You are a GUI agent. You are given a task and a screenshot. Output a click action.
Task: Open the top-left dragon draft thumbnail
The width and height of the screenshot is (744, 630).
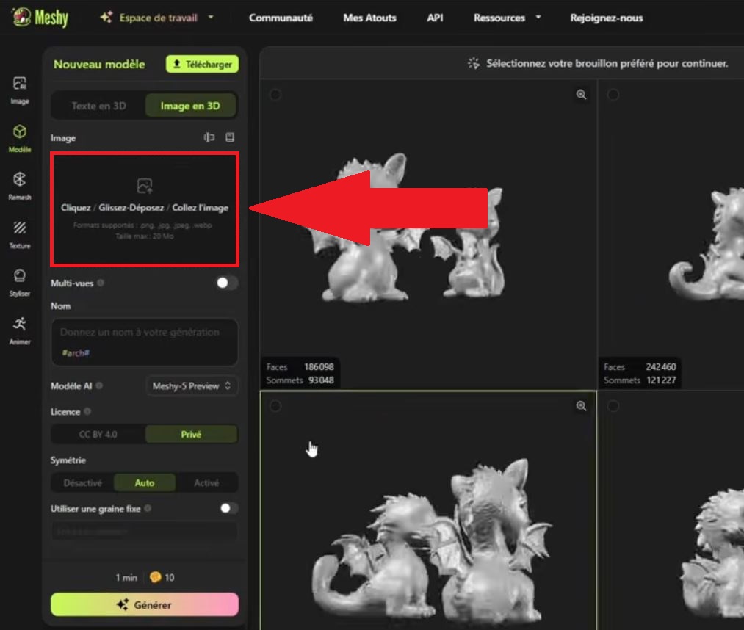(428, 235)
